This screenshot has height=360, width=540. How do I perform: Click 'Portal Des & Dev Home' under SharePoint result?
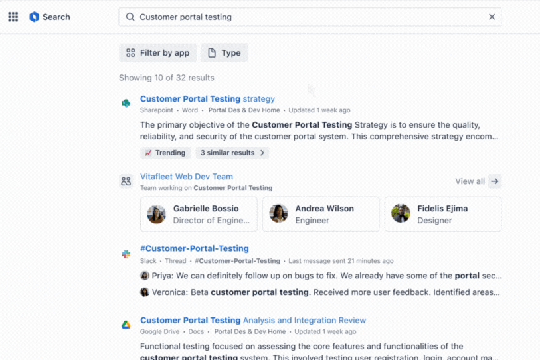click(244, 110)
